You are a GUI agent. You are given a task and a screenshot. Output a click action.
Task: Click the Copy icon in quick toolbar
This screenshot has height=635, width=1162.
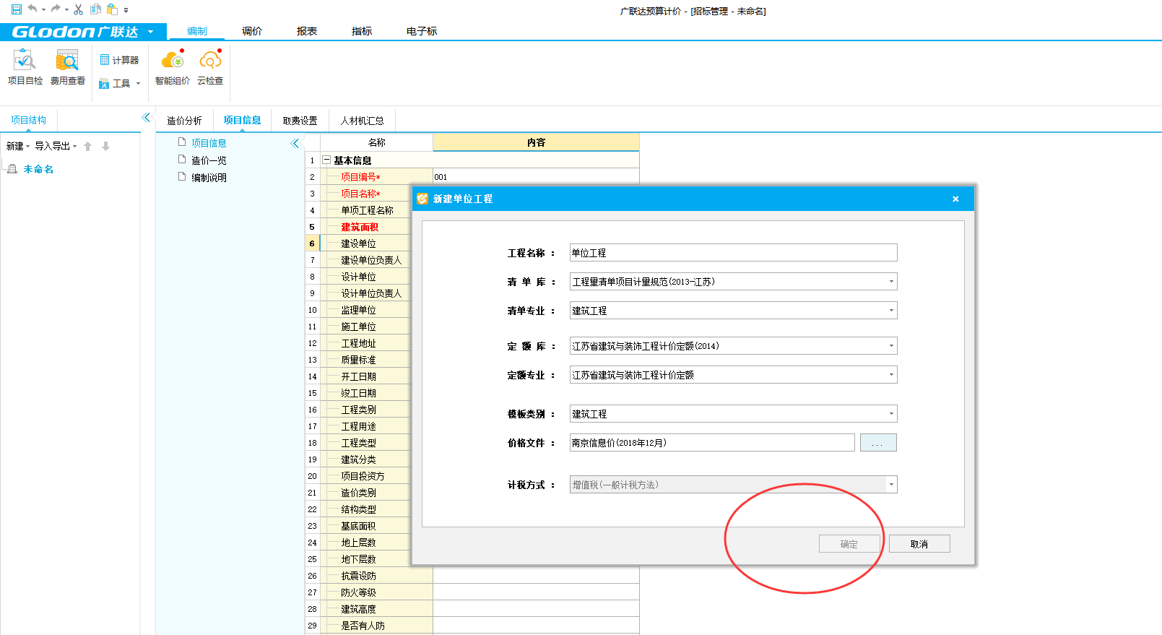[x=95, y=9]
